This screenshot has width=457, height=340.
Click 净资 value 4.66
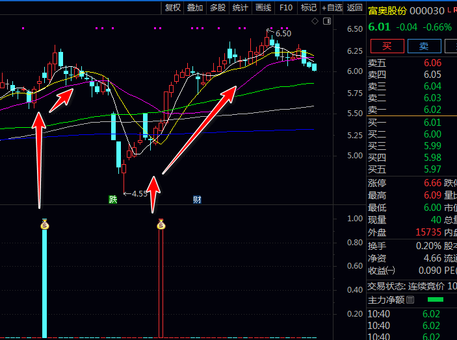[x=432, y=258]
